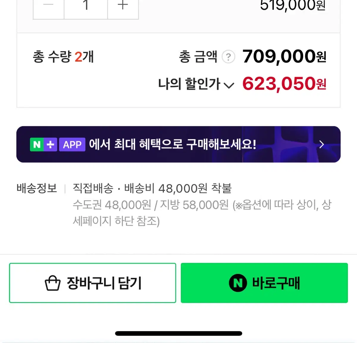The height and width of the screenshot is (343, 357).
Task: Tap the APP badge in the banner
Action: pyautogui.click(x=72, y=145)
